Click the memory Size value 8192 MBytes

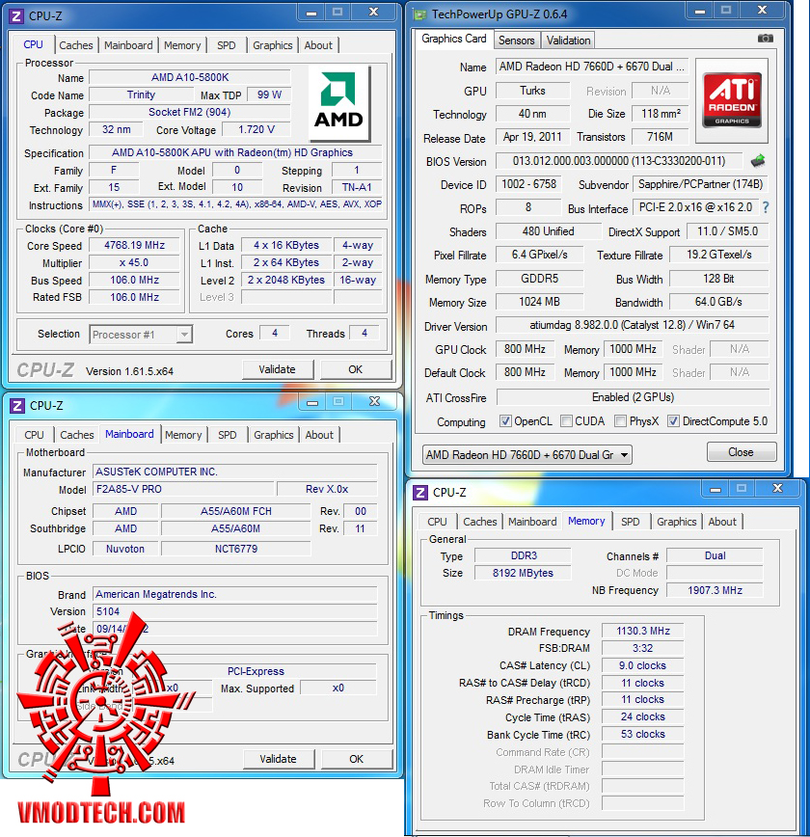tap(523, 573)
